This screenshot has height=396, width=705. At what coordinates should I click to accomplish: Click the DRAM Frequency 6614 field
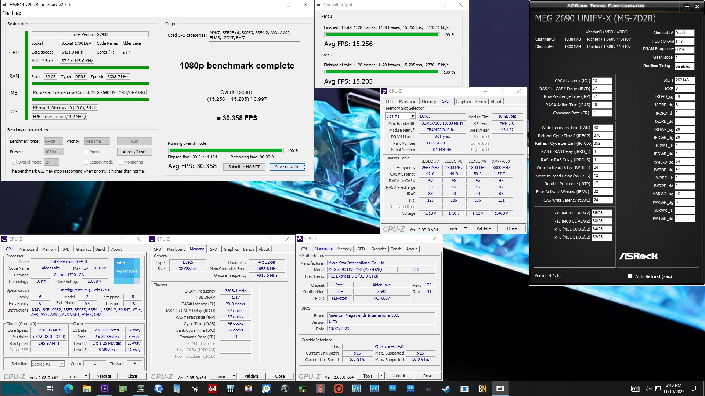click(684, 49)
